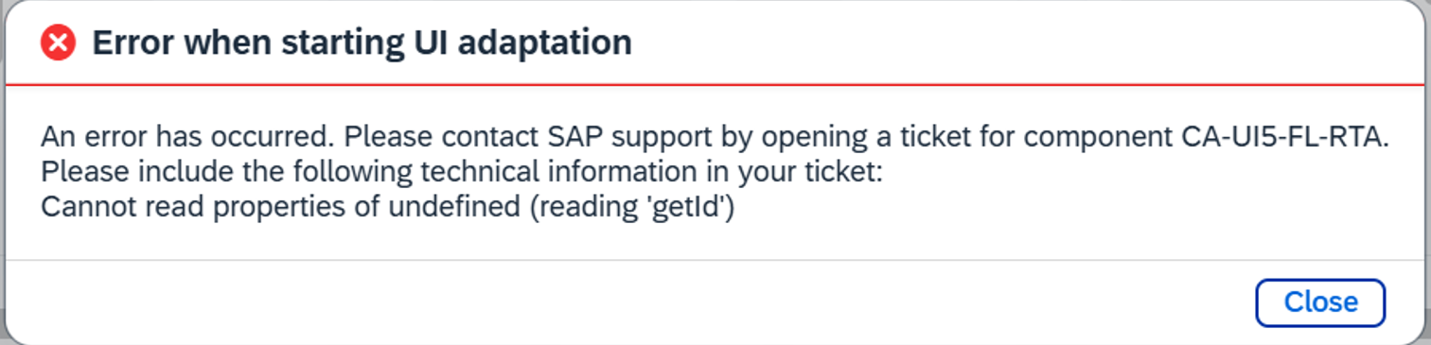Click the gray divider line above the footer
The width and height of the screenshot is (1431, 345).
coord(715,260)
